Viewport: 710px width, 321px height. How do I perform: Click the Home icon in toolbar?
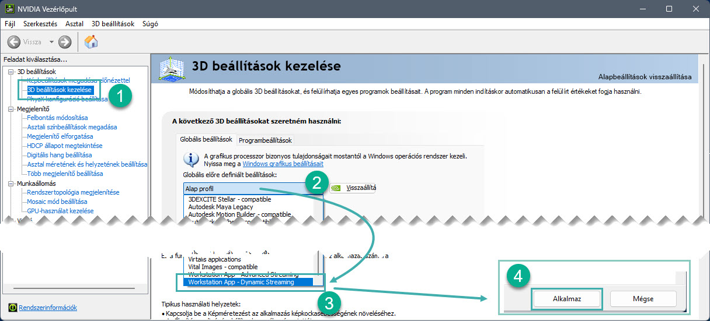pyautogui.click(x=91, y=42)
